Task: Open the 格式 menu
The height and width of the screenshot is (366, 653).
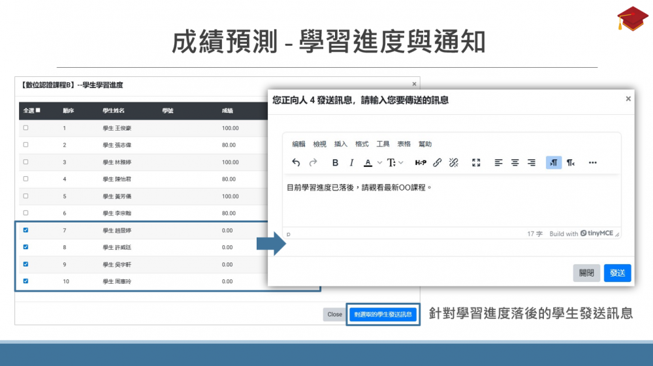Action: pos(362,144)
